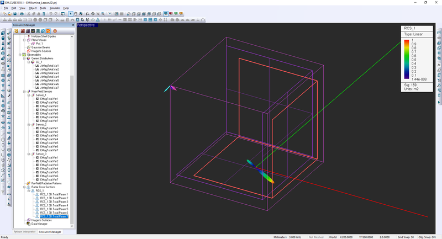Activate the Select arrow pointer tool
Screen dimensions: 442x239
click(x=70, y=14)
